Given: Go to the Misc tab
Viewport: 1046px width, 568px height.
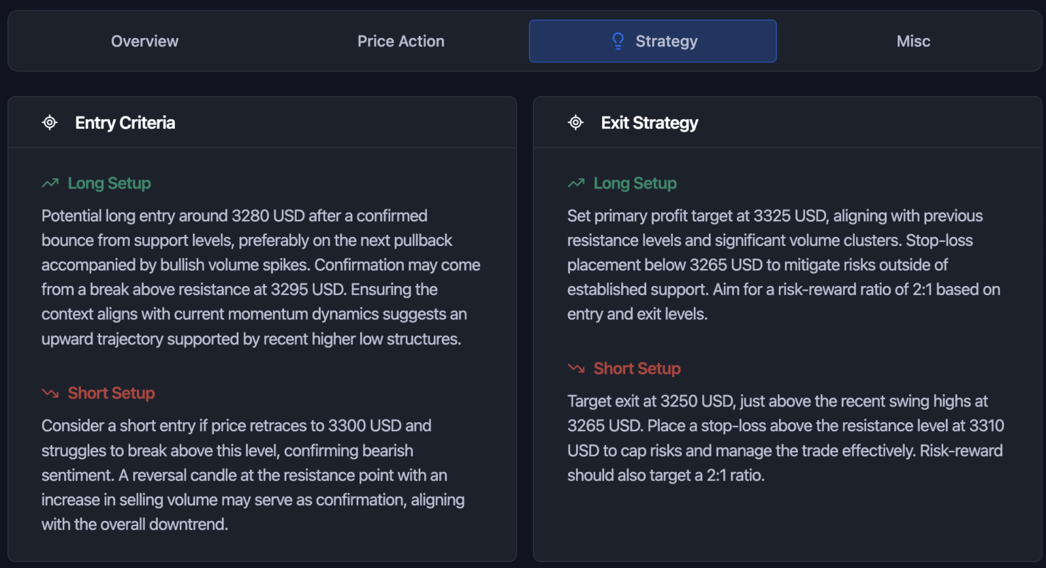Looking at the screenshot, I should (913, 42).
